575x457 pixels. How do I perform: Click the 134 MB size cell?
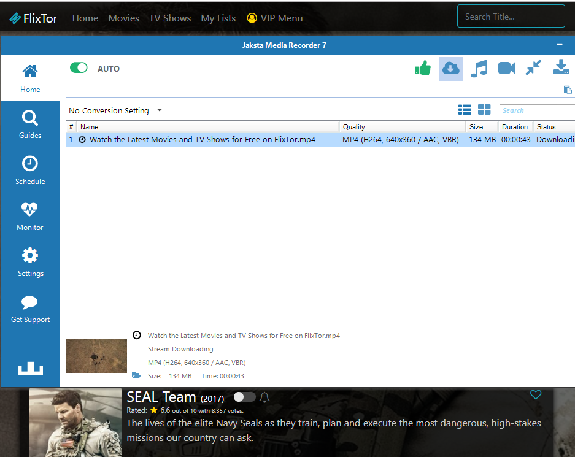[482, 140]
